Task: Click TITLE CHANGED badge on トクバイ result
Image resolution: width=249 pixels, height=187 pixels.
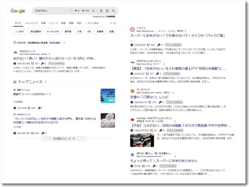Action: click(173, 45)
